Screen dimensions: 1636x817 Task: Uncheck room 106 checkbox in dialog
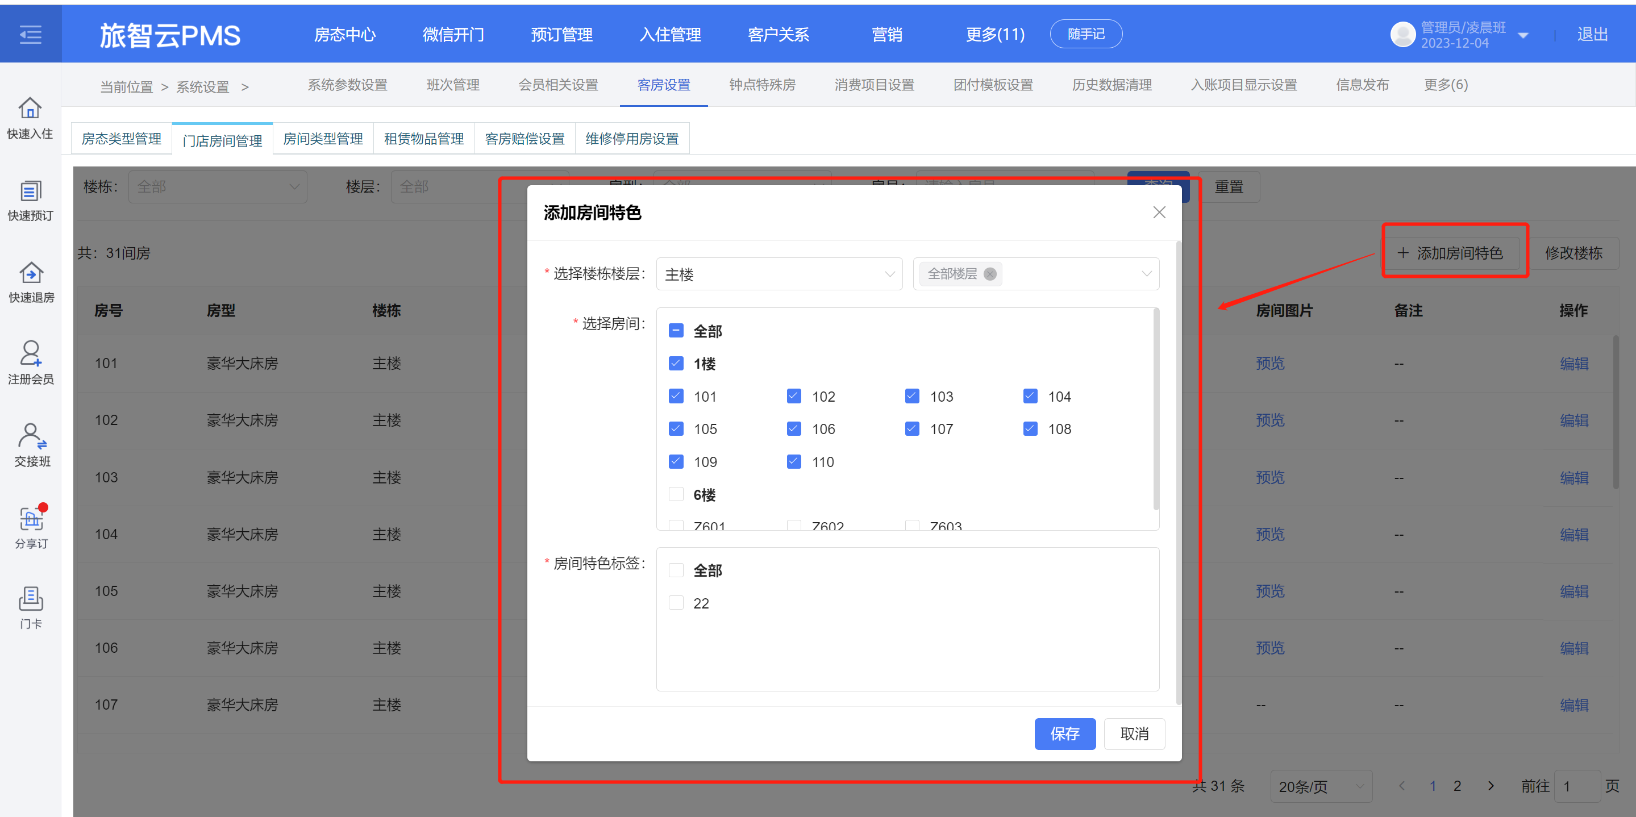pyautogui.click(x=794, y=428)
